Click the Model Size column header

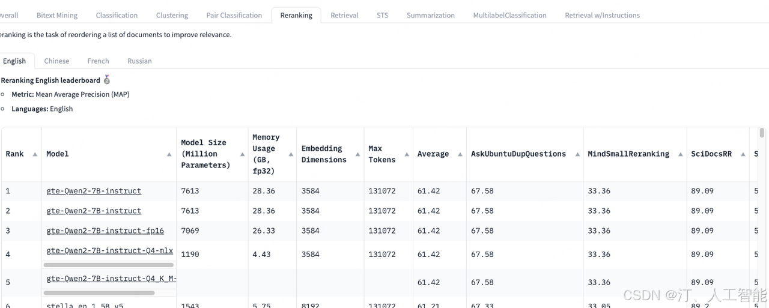212,154
